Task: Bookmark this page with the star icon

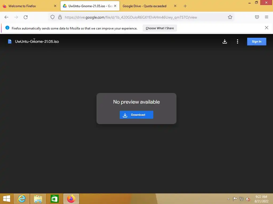Action: point(230,17)
